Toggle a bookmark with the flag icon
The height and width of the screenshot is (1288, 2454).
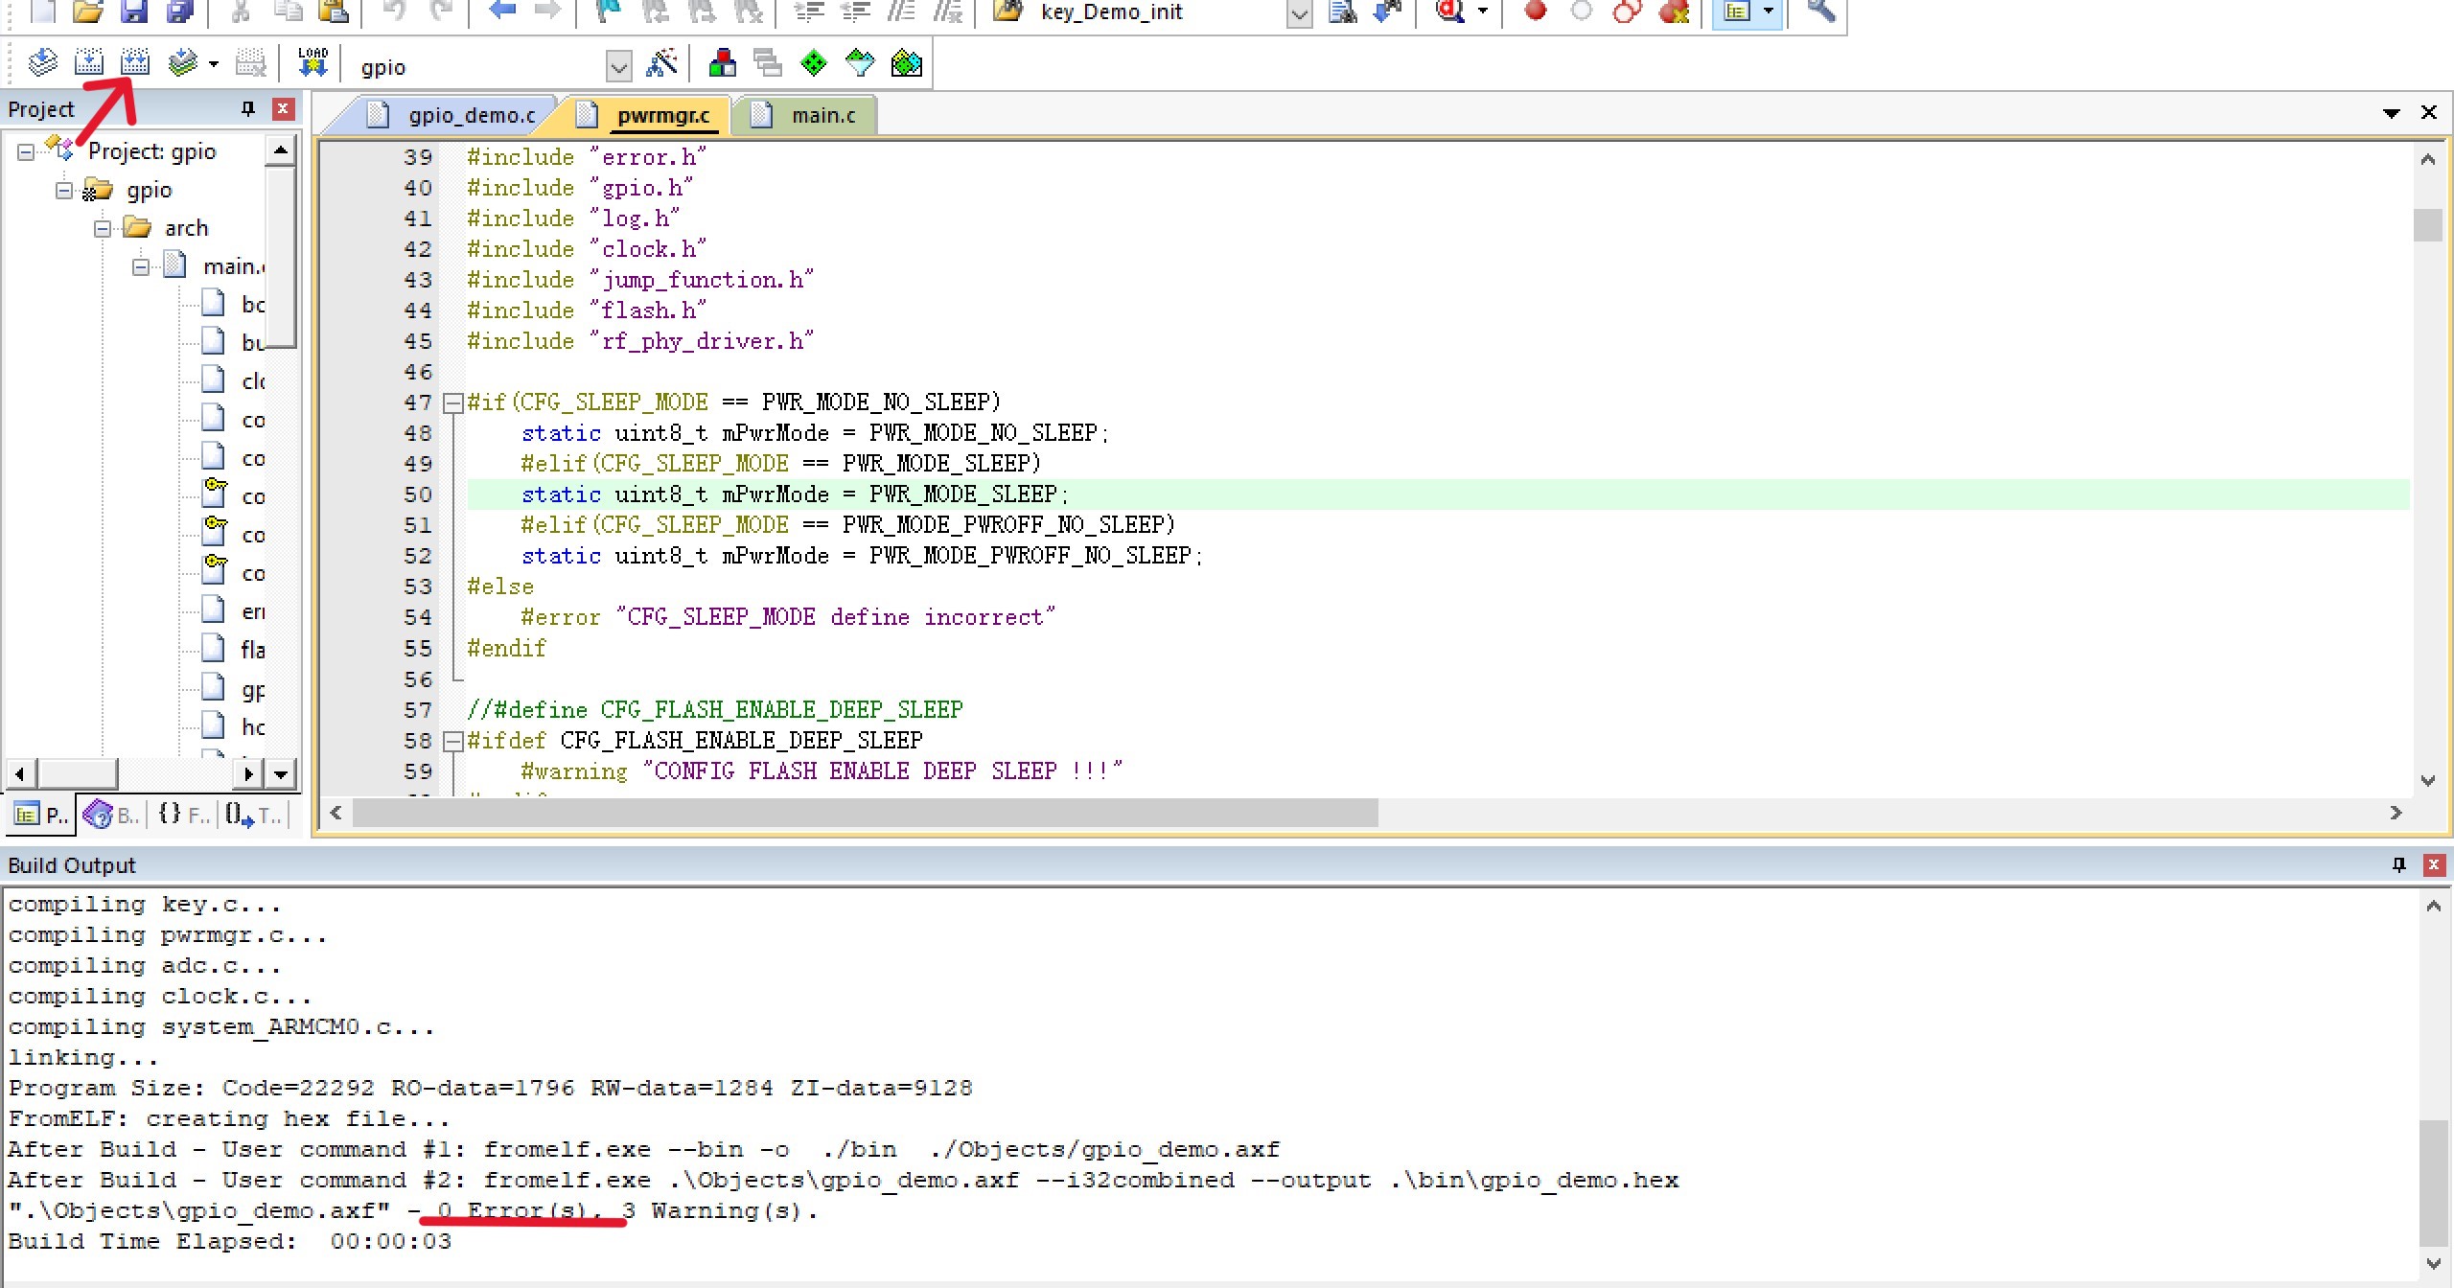[x=608, y=11]
